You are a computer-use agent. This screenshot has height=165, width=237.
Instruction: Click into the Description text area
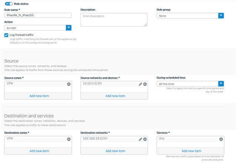[x=114, y=20]
